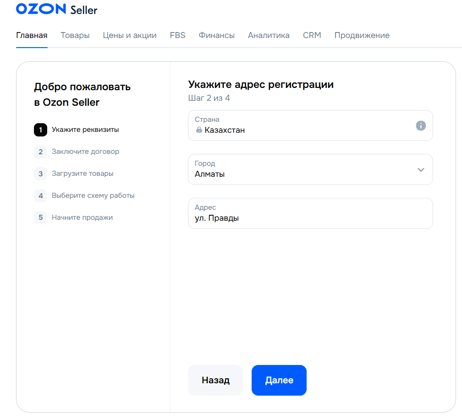Click the Далее button
Screen dimensions: 462x419
(x=279, y=380)
